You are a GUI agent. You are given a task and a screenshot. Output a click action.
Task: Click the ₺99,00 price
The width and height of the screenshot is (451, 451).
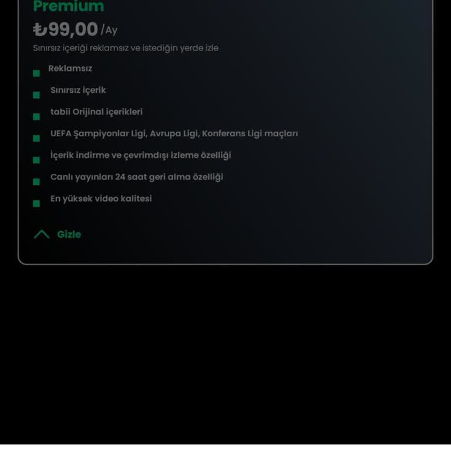coord(66,29)
